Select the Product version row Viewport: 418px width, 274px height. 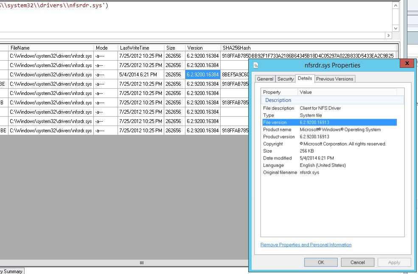(x=330, y=137)
